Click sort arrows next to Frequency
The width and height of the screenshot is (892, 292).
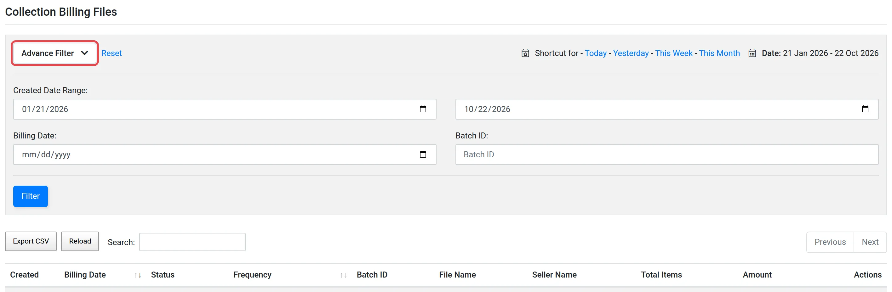pos(344,275)
